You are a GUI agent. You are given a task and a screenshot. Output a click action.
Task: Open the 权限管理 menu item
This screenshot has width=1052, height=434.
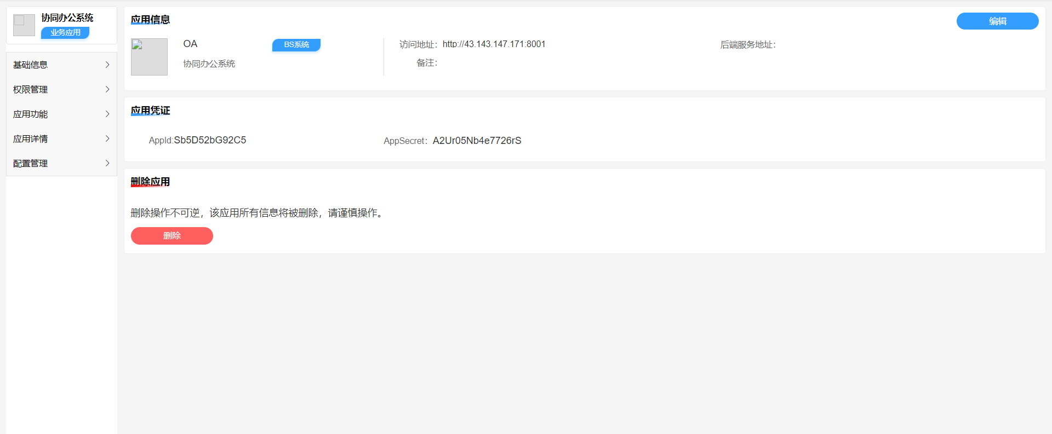click(61, 89)
